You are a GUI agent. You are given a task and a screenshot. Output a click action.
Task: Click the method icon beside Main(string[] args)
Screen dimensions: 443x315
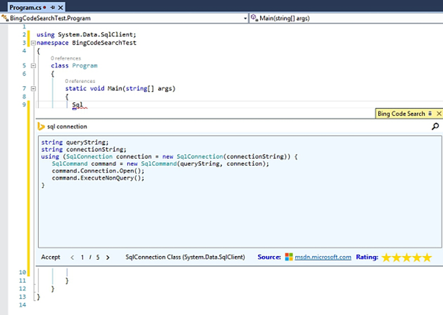255,18
